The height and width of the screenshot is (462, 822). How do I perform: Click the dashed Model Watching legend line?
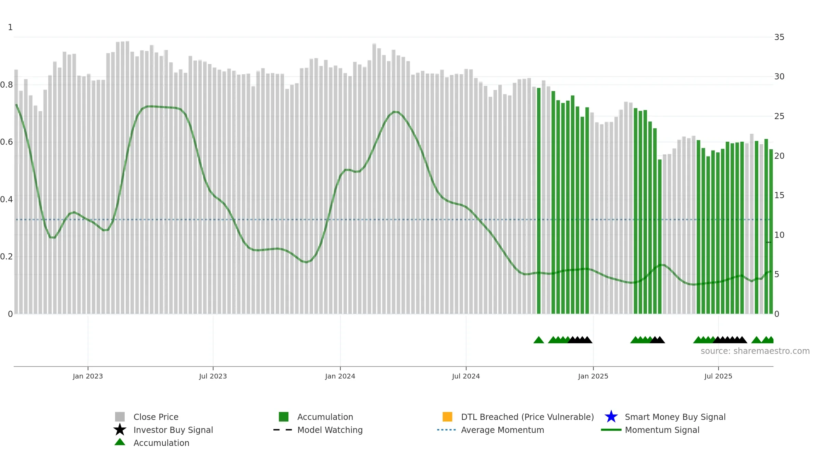click(x=283, y=430)
